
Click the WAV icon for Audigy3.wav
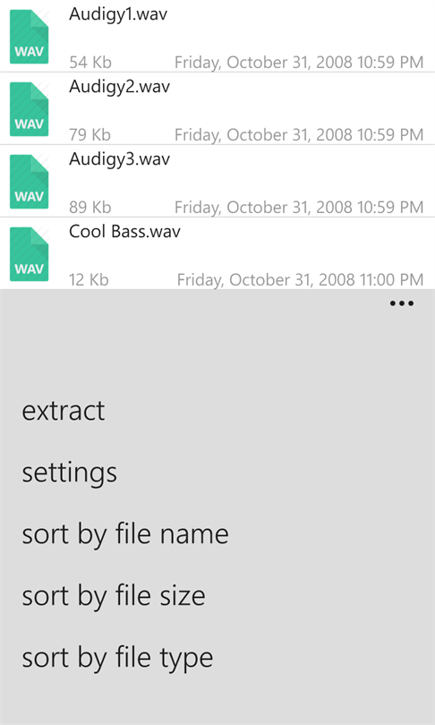tap(30, 181)
